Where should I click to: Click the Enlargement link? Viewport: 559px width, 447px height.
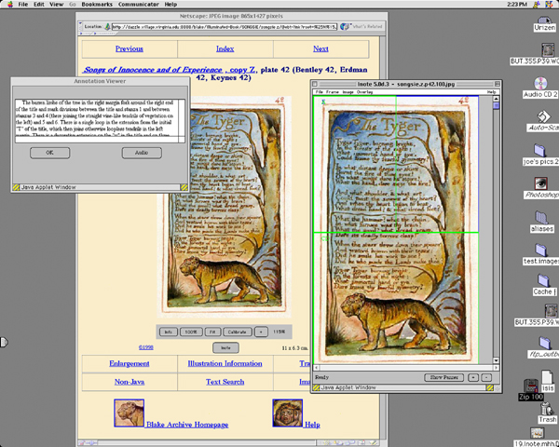click(130, 363)
